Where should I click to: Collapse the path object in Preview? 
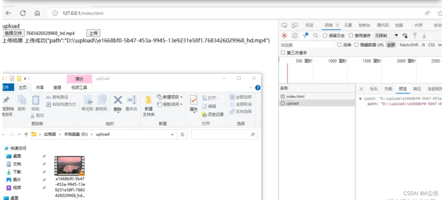pos(360,99)
